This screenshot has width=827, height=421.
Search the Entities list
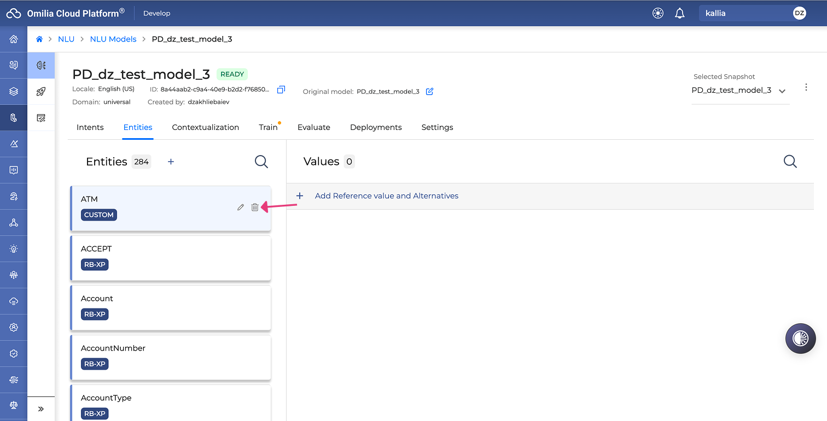tap(261, 161)
